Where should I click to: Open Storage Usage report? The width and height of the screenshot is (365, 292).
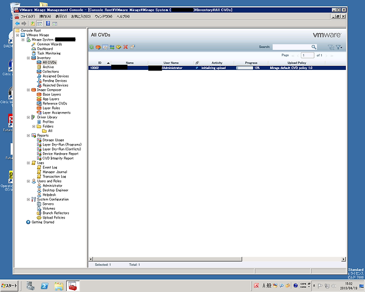(53, 140)
